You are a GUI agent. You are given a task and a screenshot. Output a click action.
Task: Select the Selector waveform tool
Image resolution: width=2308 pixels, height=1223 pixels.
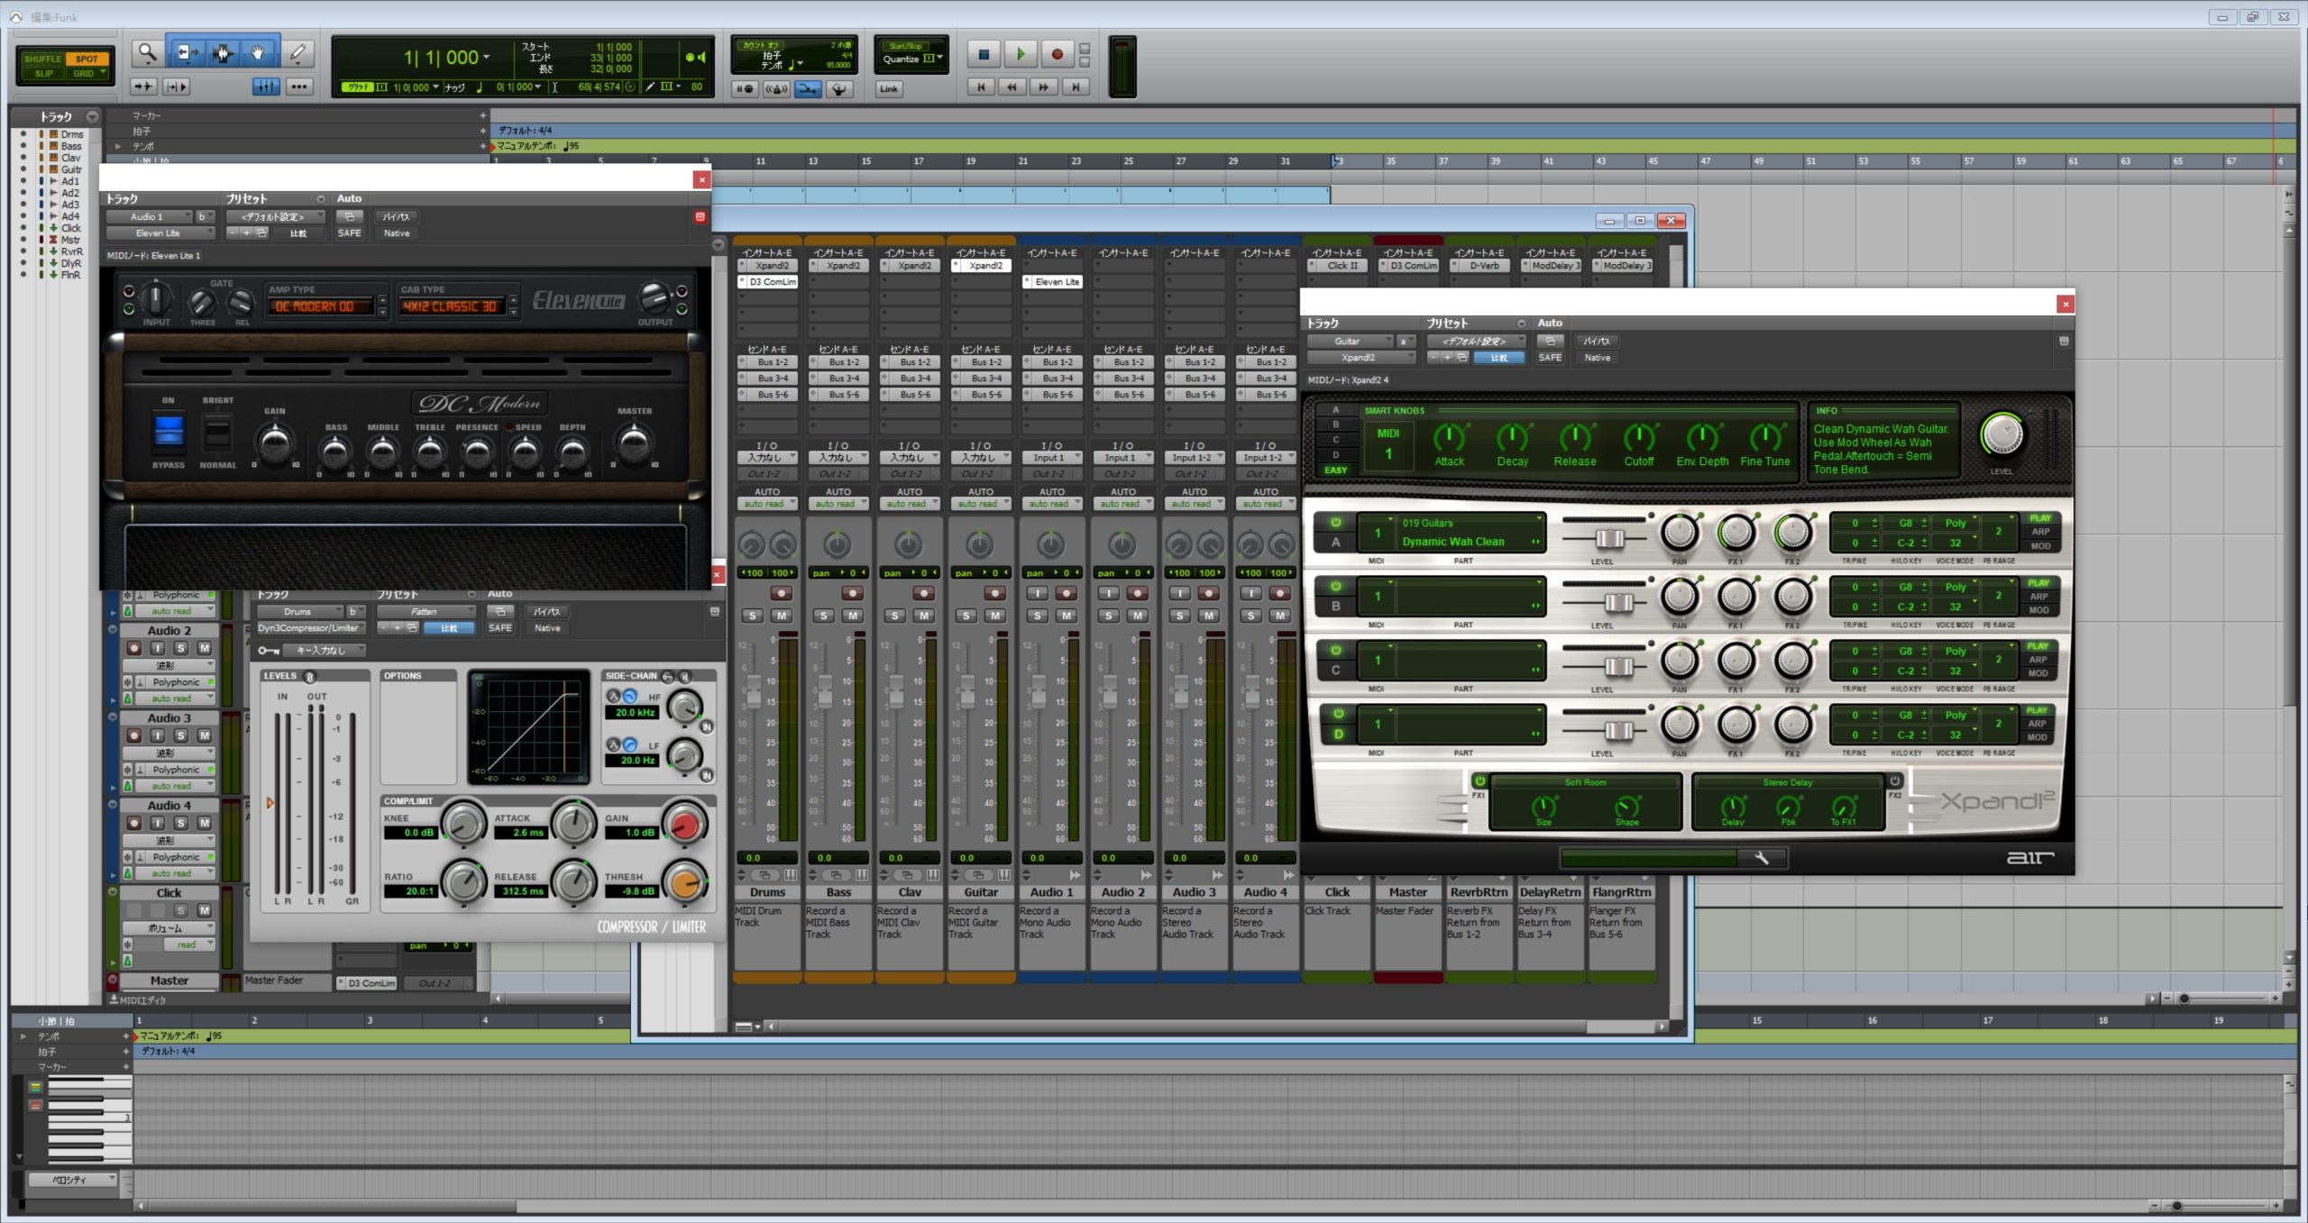tap(223, 54)
